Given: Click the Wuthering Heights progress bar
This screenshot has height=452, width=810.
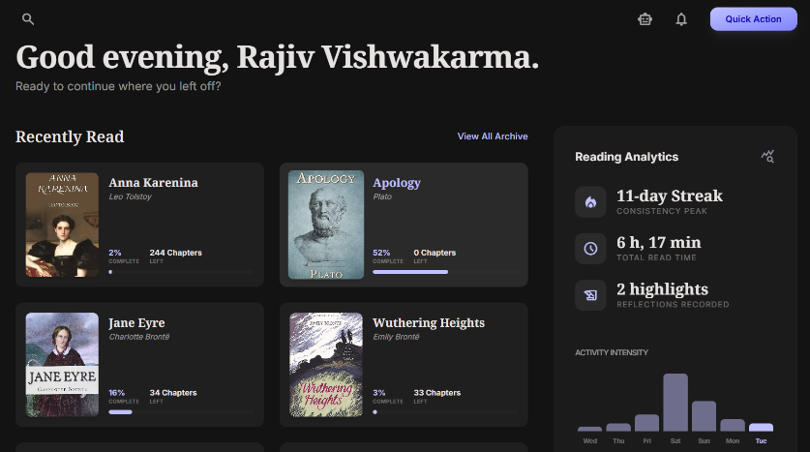Looking at the screenshot, I should click(x=445, y=411).
